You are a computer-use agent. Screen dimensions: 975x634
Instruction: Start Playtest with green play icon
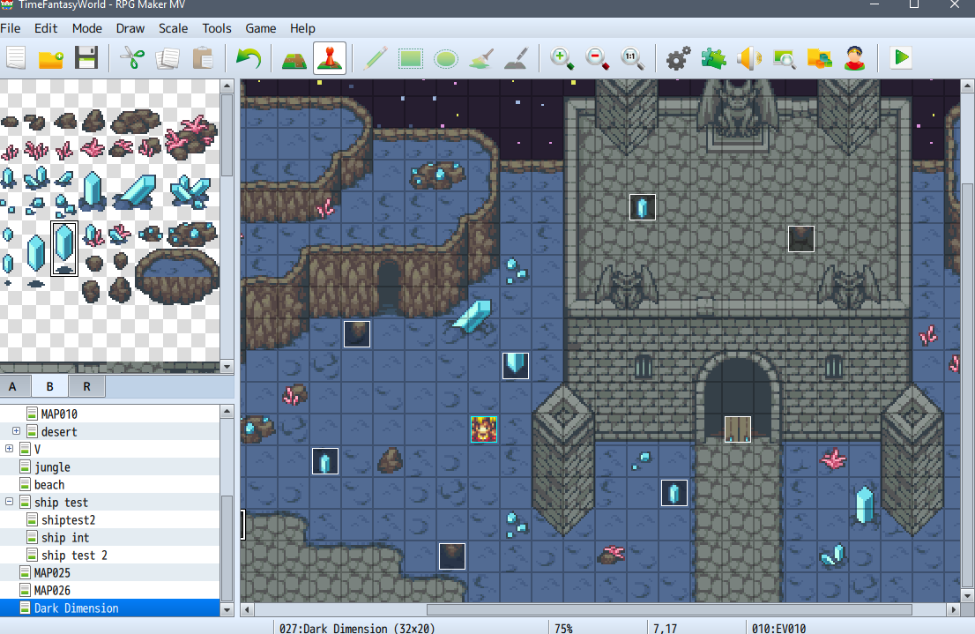901,58
